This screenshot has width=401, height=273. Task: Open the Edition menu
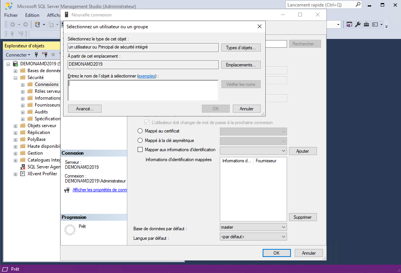[32, 15]
